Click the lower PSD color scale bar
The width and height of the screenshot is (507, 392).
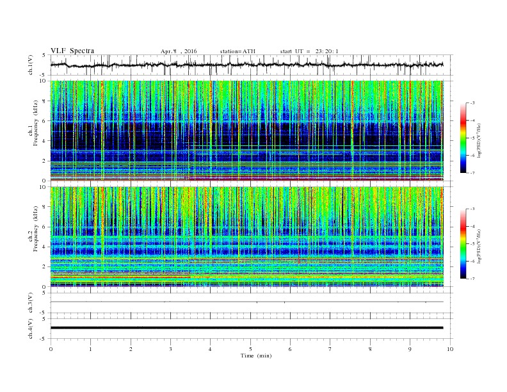click(x=463, y=244)
